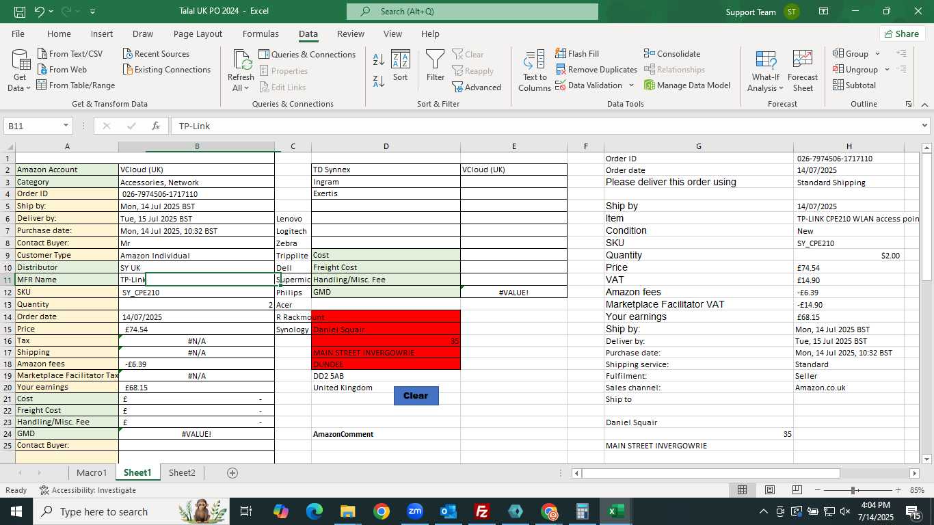Click the zoom slider handle
This screenshot has width=934, height=525.
[853, 490]
